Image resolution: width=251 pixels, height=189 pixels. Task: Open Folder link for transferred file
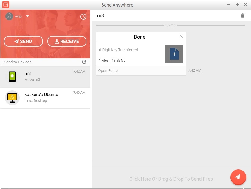(x=109, y=71)
